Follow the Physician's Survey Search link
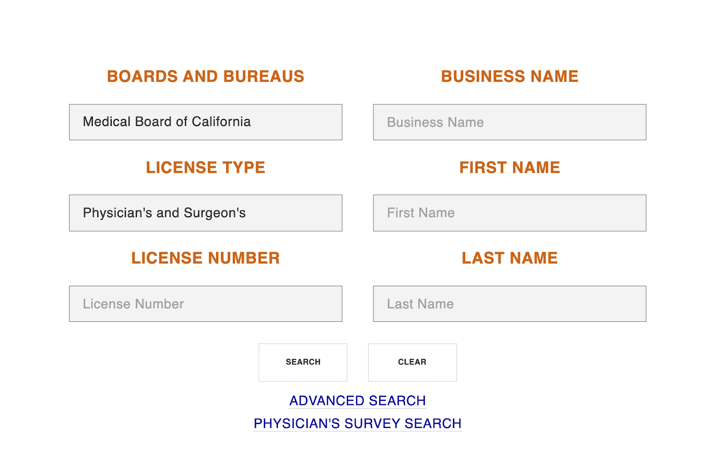The height and width of the screenshot is (463, 707). click(x=357, y=424)
